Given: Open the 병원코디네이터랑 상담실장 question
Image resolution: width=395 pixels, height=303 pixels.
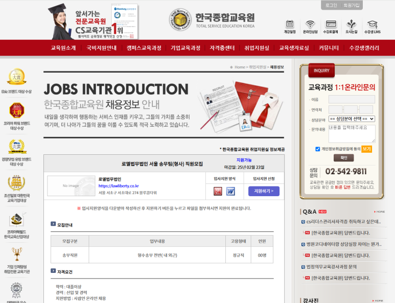Looking at the screenshot, I should tap(344, 244).
